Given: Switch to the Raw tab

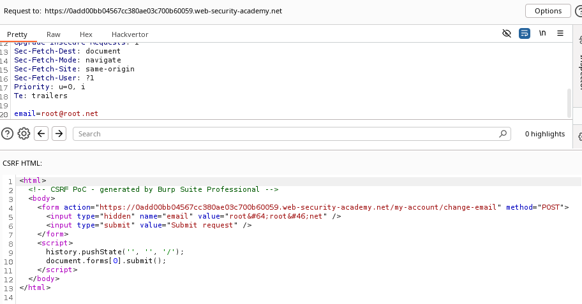Looking at the screenshot, I should point(54,34).
